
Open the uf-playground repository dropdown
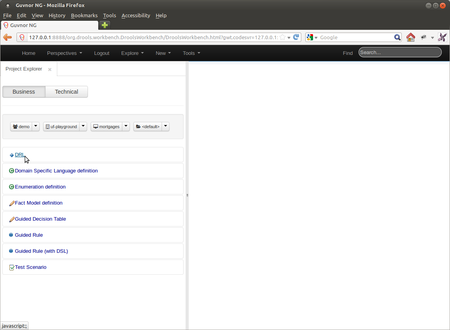(x=83, y=127)
